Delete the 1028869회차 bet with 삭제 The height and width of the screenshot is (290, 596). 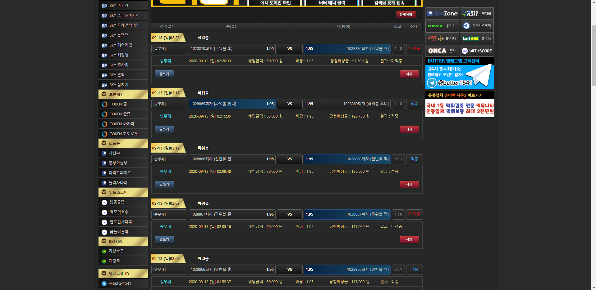[x=409, y=129]
